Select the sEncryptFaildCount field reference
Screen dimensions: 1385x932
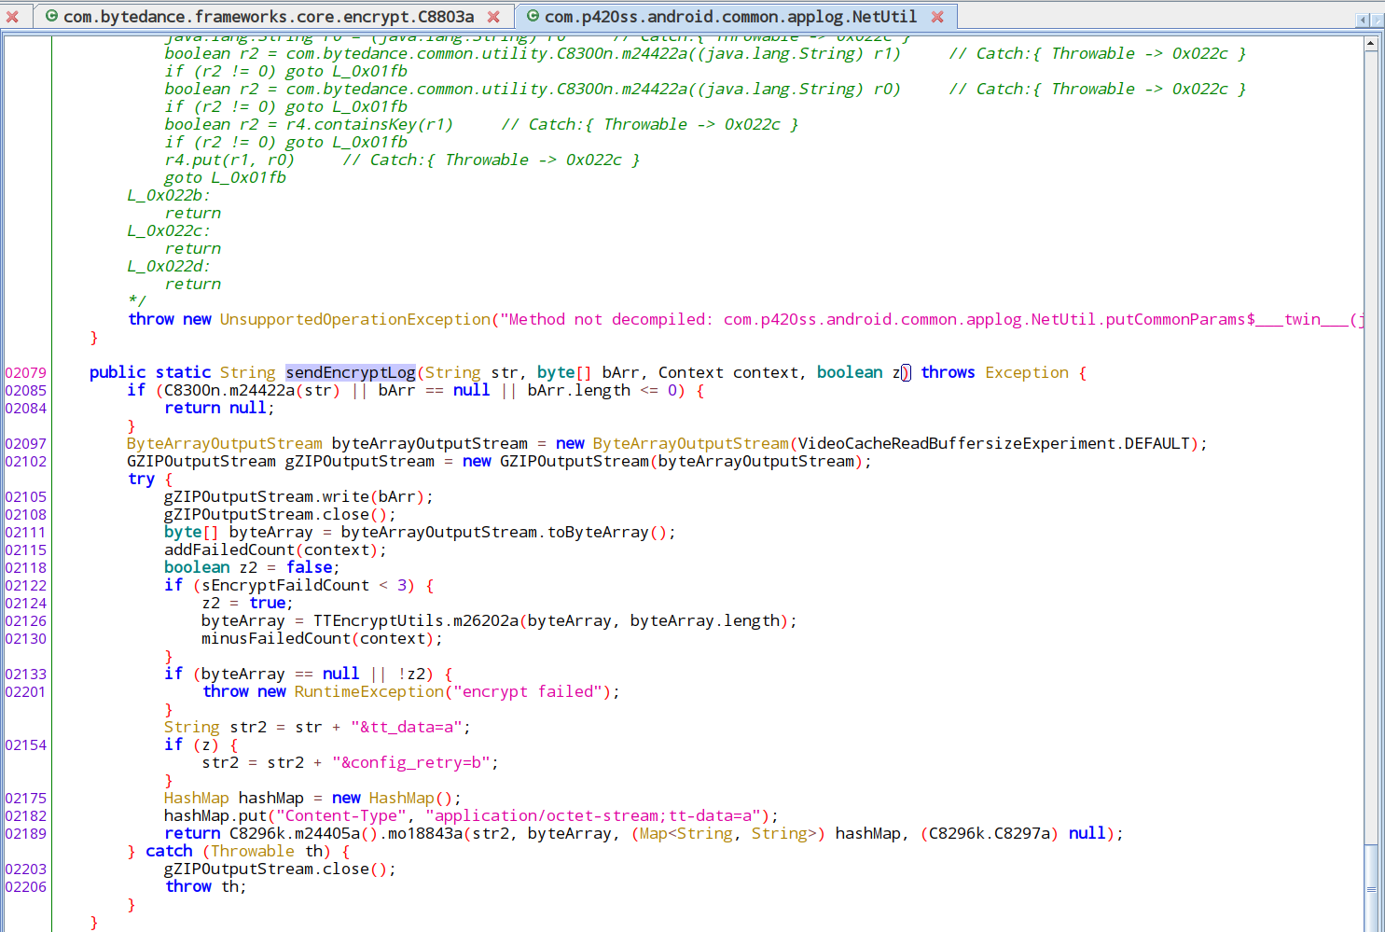[285, 585]
